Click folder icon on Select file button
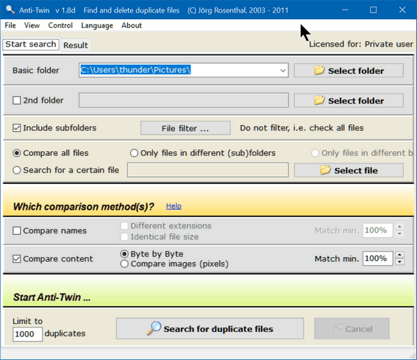The image size is (417, 360). [x=325, y=170]
